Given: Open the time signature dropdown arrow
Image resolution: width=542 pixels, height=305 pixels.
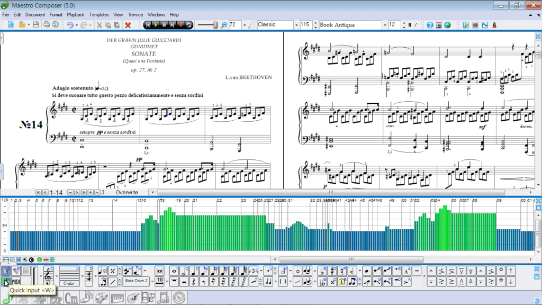Looking at the screenshot, I should point(95,276).
